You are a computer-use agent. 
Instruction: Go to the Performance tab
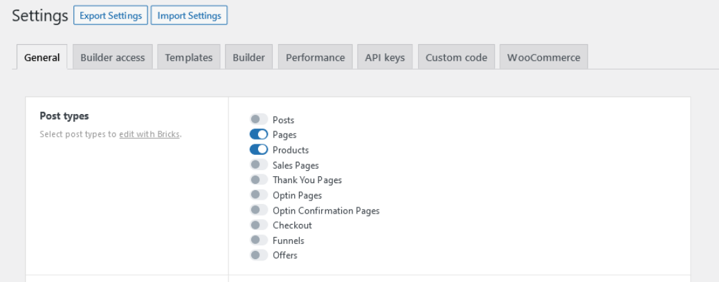click(315, 57)
